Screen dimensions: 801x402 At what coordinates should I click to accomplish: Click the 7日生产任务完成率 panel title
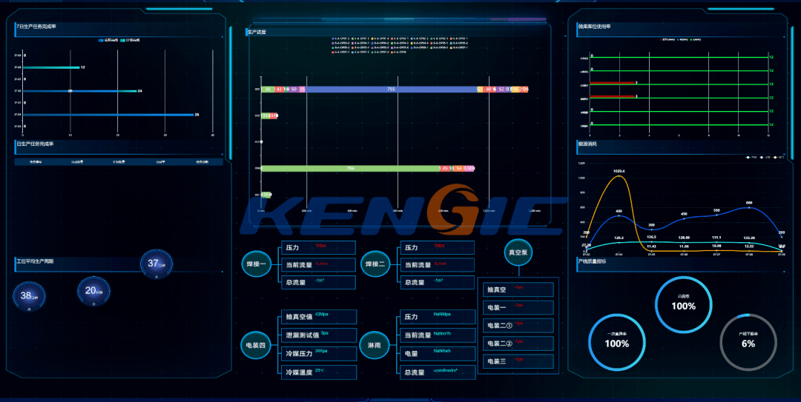[x=36, y=27]
